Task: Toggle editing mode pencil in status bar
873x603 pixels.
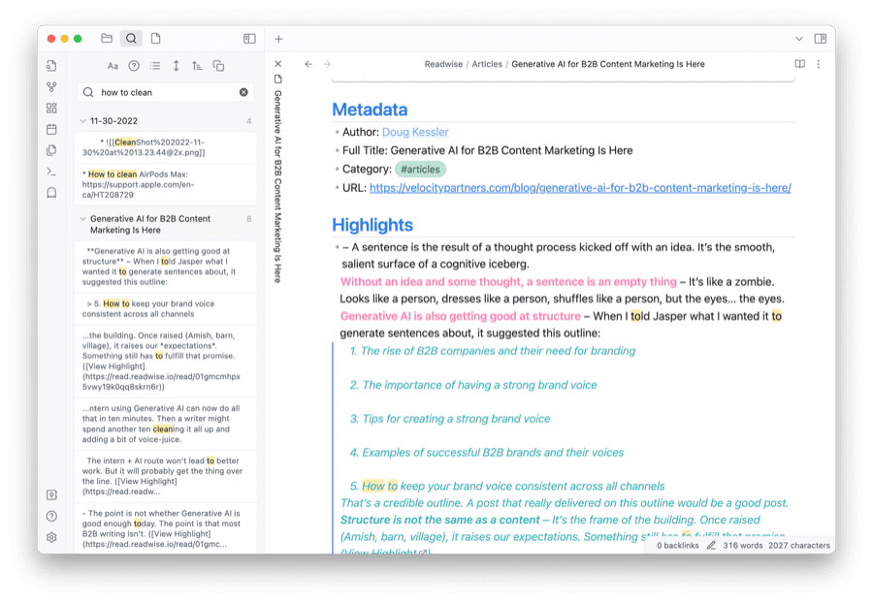Action: point(711,546)
